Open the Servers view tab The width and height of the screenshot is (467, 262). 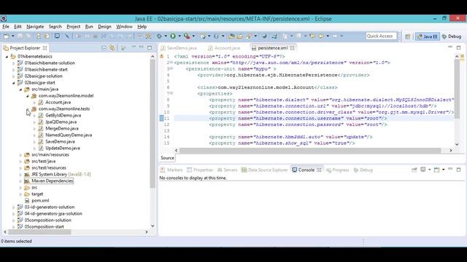tap(227, 170)
